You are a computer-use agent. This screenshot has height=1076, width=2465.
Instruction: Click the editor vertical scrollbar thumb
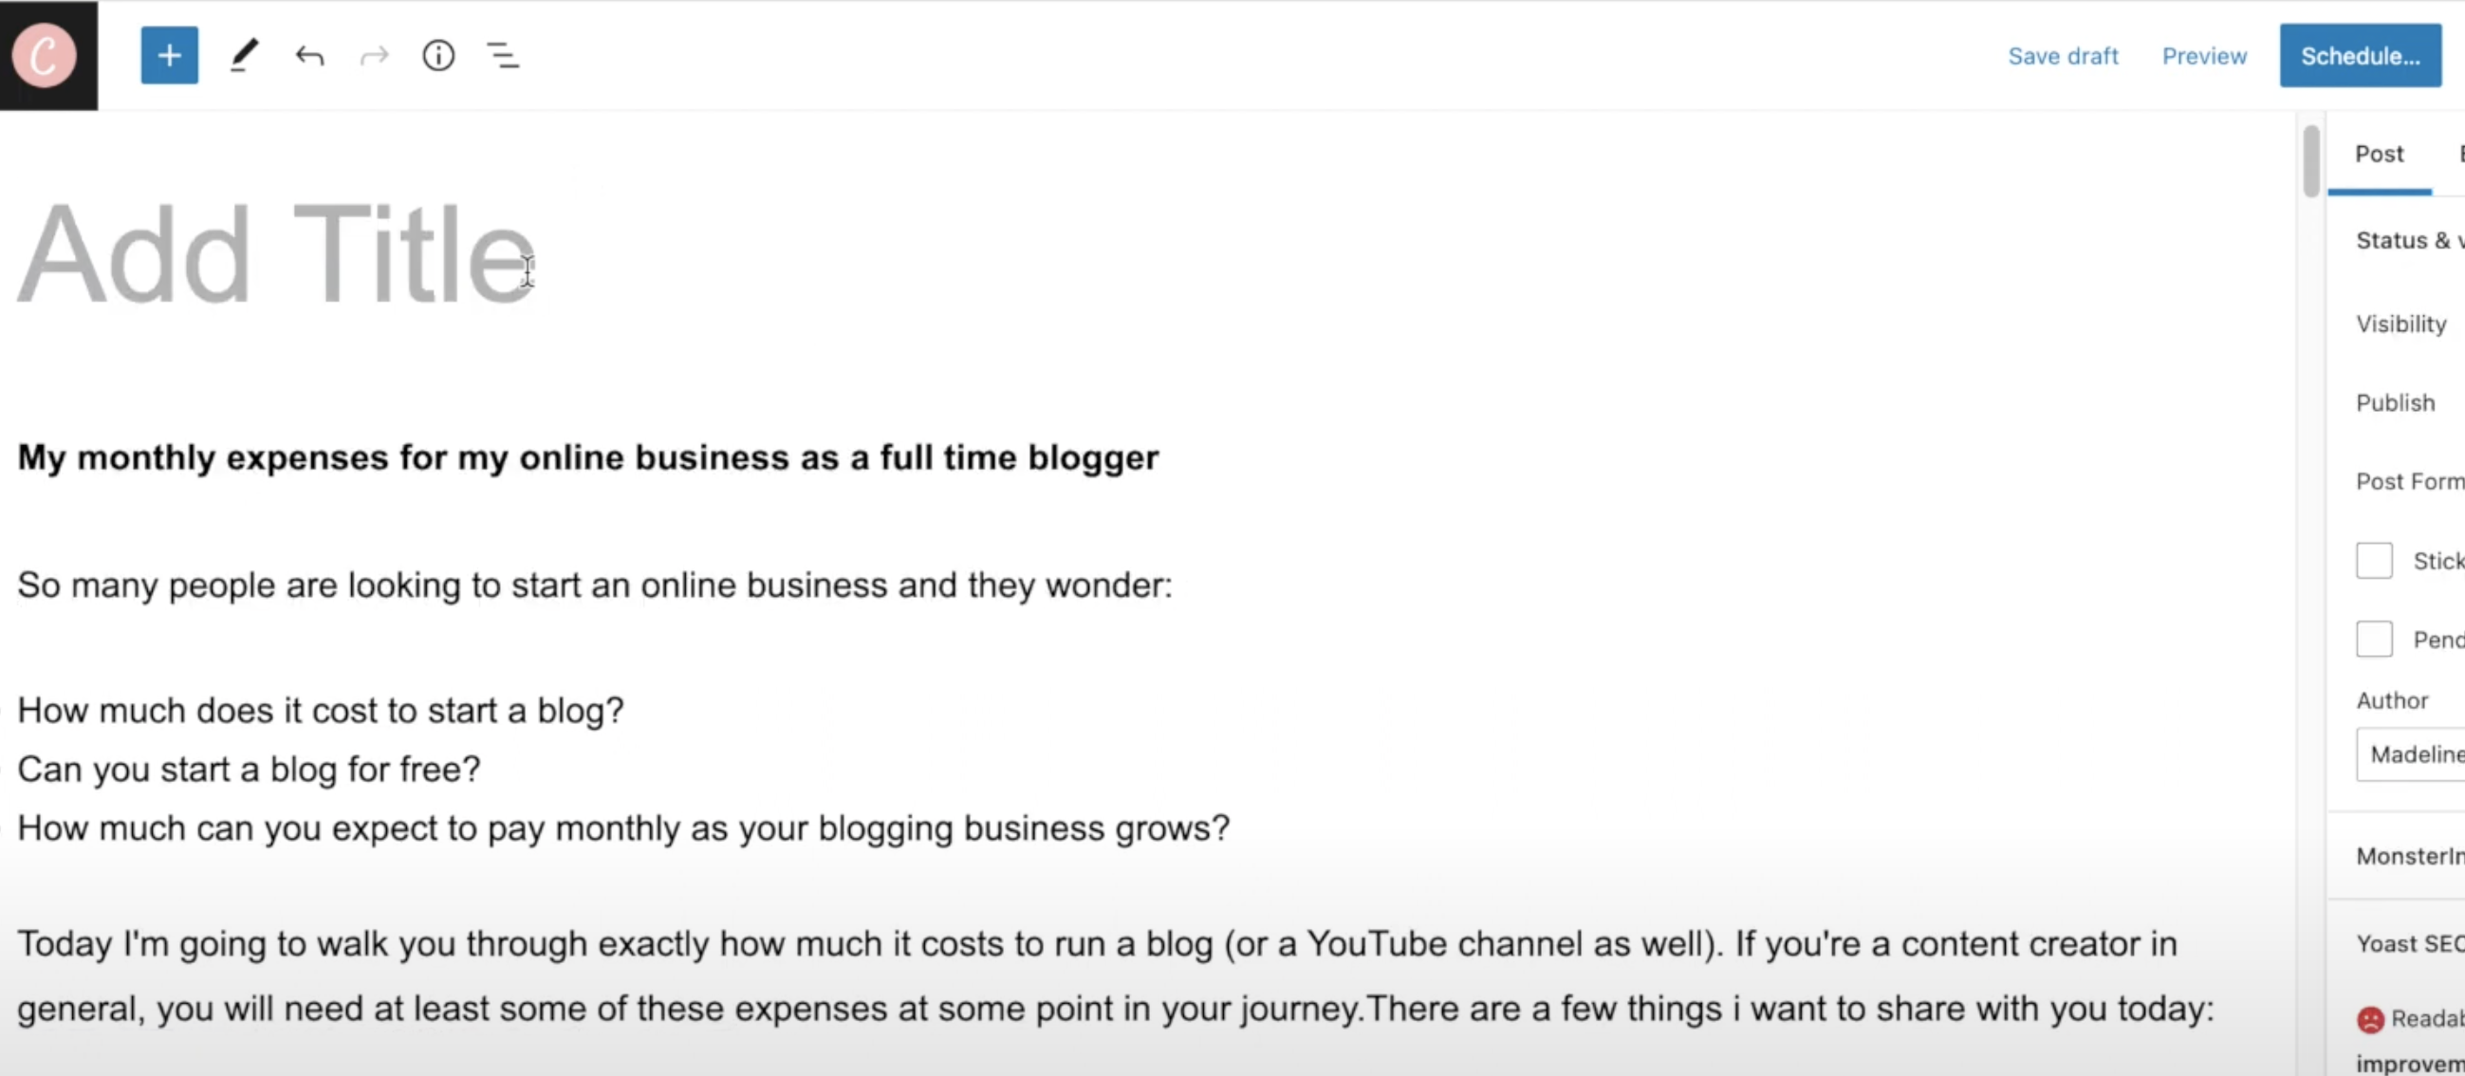(2310, 159)
